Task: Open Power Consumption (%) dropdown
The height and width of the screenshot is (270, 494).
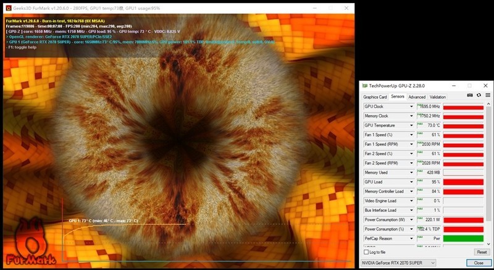Action: (411, 229)
